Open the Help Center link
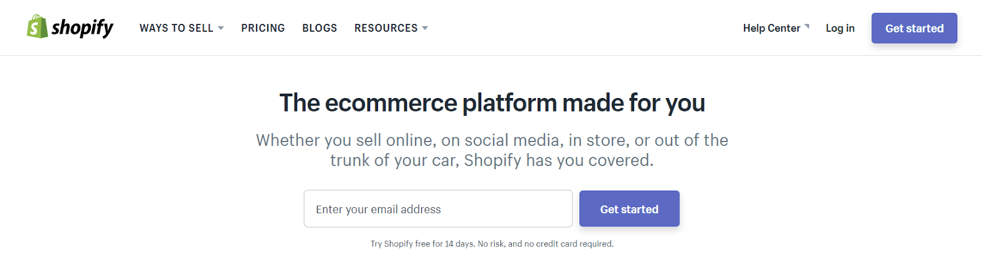This screenshot has height=269, width=982. [771, 28]
